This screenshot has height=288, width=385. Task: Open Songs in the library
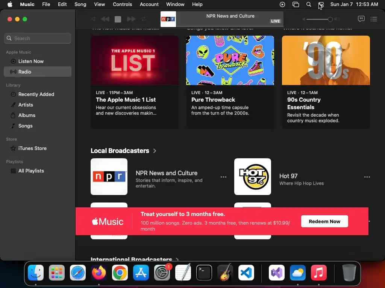pyautogui.click(x=38, y=126)
